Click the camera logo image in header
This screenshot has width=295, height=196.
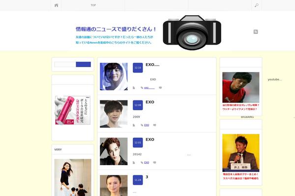click(192, 33)
